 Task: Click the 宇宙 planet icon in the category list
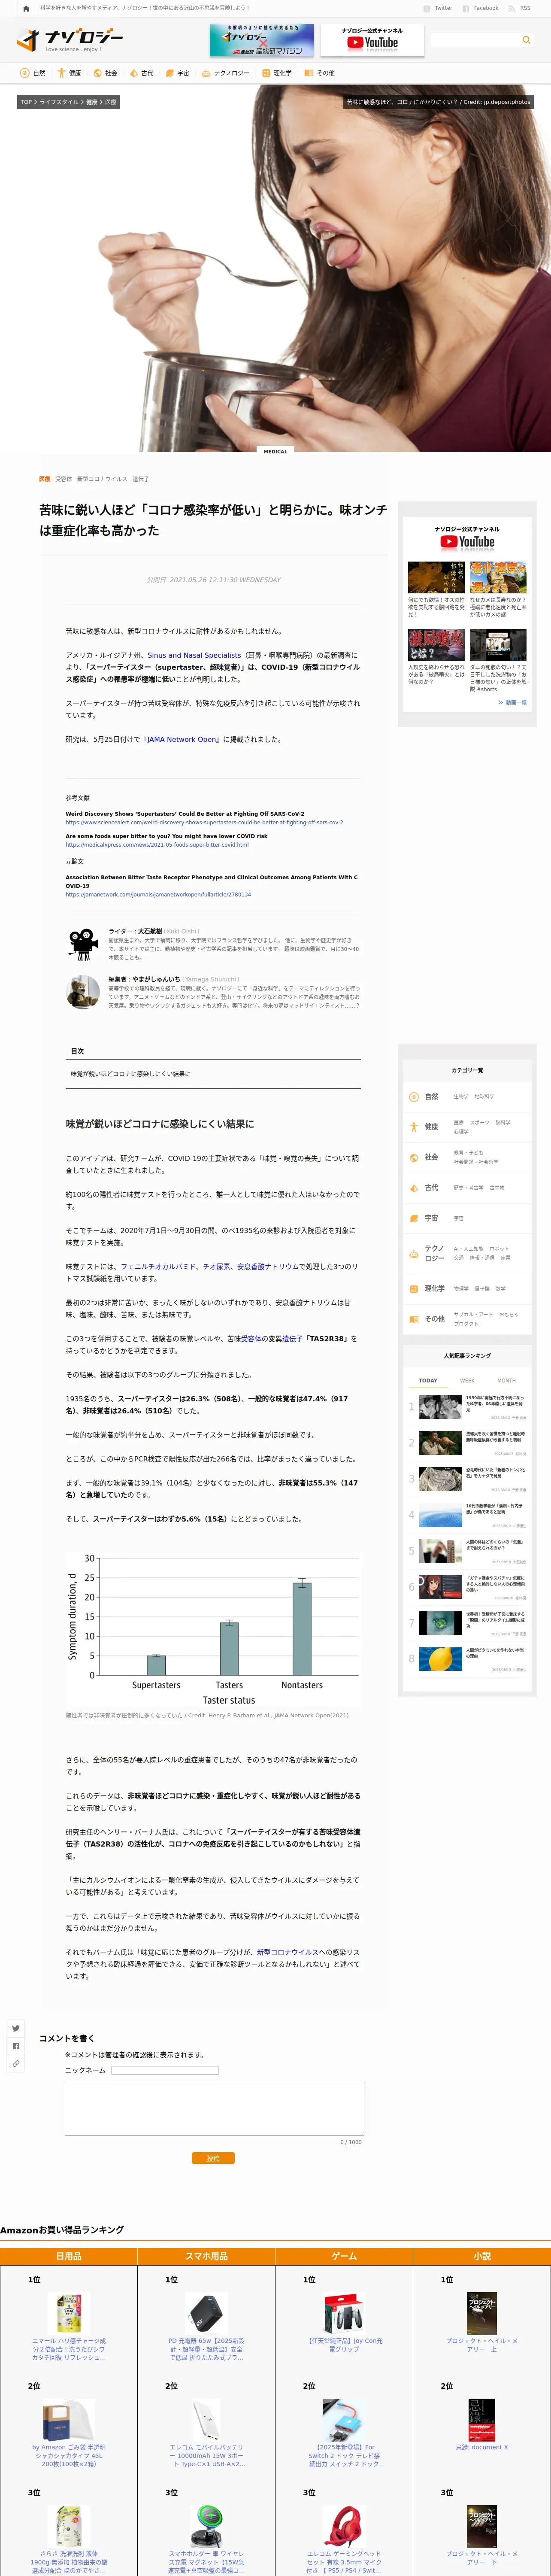pyautogui.click(x=414, y=1218)
